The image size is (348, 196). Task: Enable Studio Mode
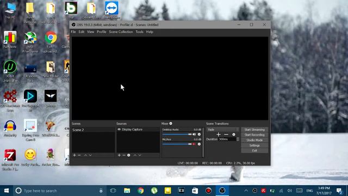[x=254, y=140]
